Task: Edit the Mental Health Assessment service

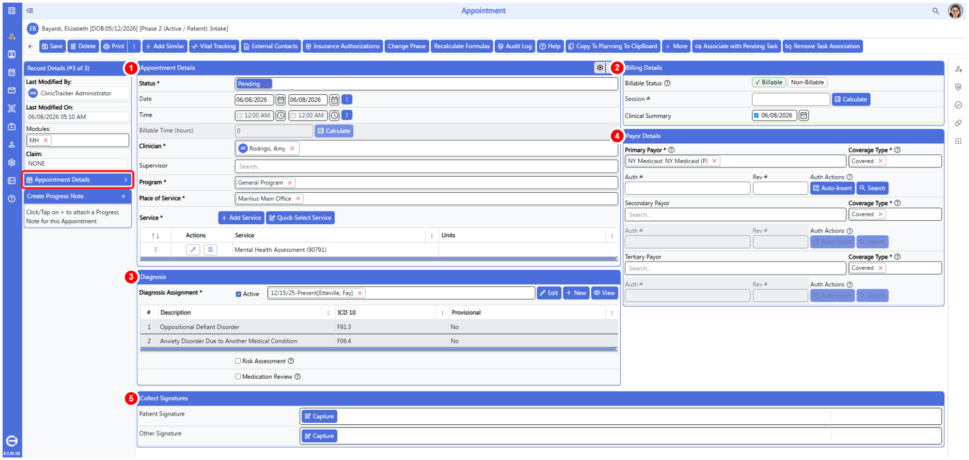Action: tap(193, 250)
